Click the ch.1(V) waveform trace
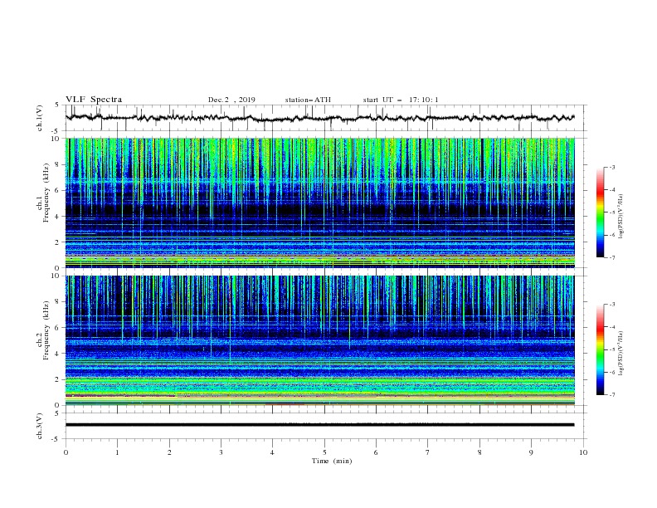 coord(320,118)
